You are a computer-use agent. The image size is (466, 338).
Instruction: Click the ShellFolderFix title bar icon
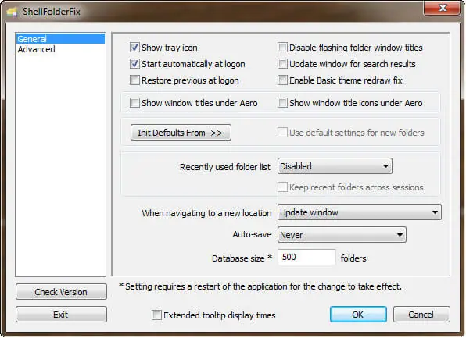(13, 12)
